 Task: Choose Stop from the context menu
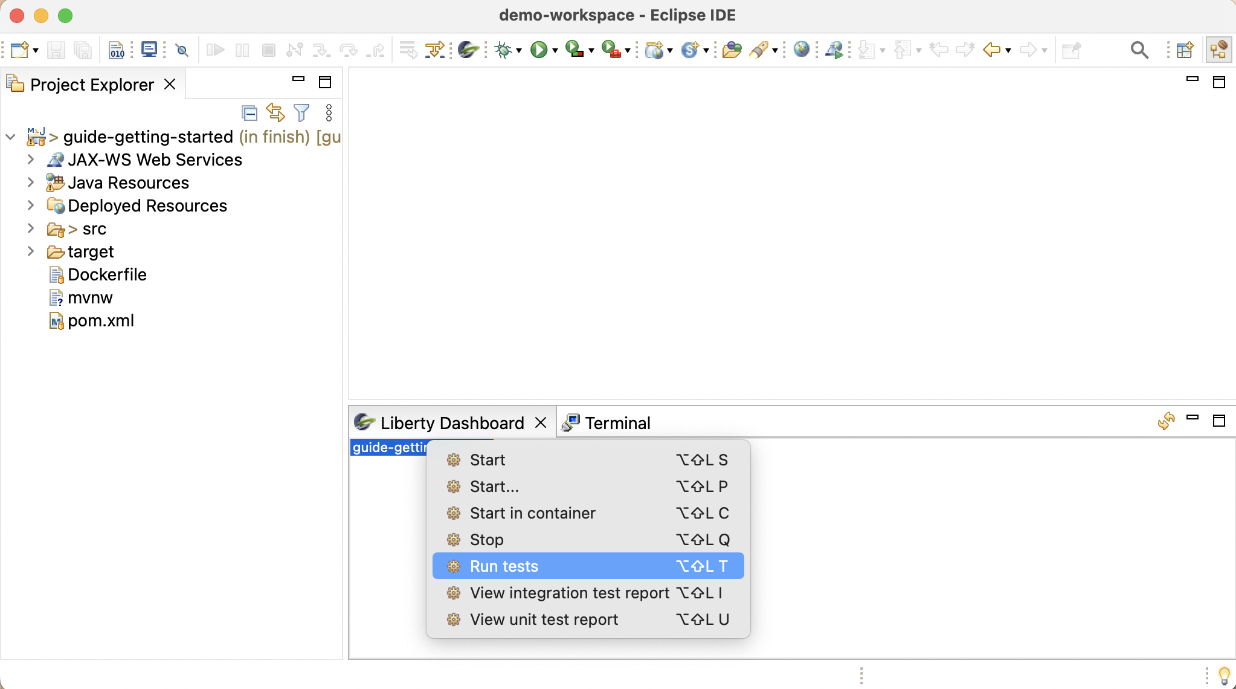pyautogui.click(x=588, y=540)
